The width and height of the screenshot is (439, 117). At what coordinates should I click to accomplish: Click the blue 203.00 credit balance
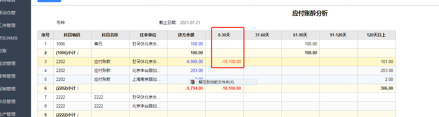(x=197, y=71)
